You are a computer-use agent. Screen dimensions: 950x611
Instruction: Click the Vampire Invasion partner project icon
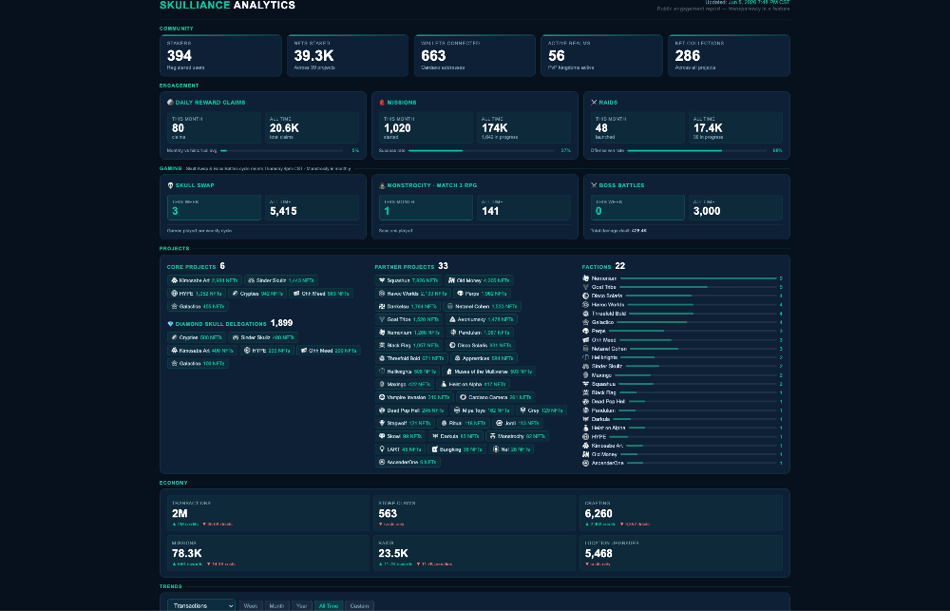382,397
